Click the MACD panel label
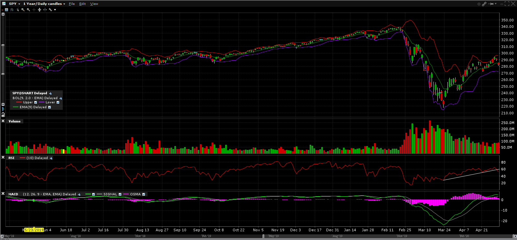Viewport: 517px width, 240px height. pyautogui.click(x=13, y=194)
